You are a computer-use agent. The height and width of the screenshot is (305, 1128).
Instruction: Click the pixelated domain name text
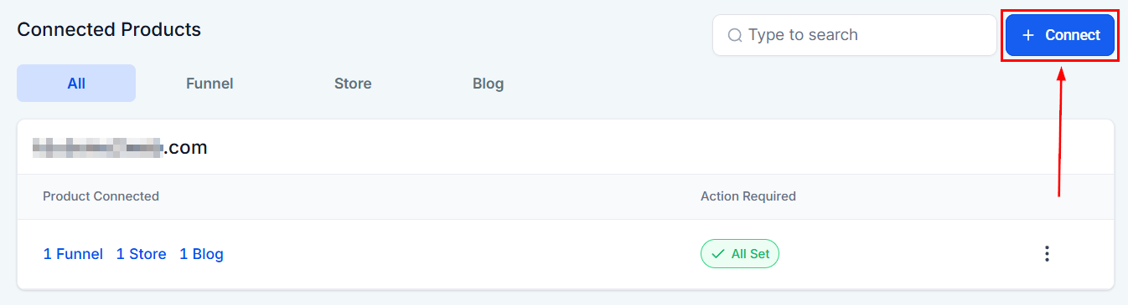pyautogui.click(x=97, y=148)
